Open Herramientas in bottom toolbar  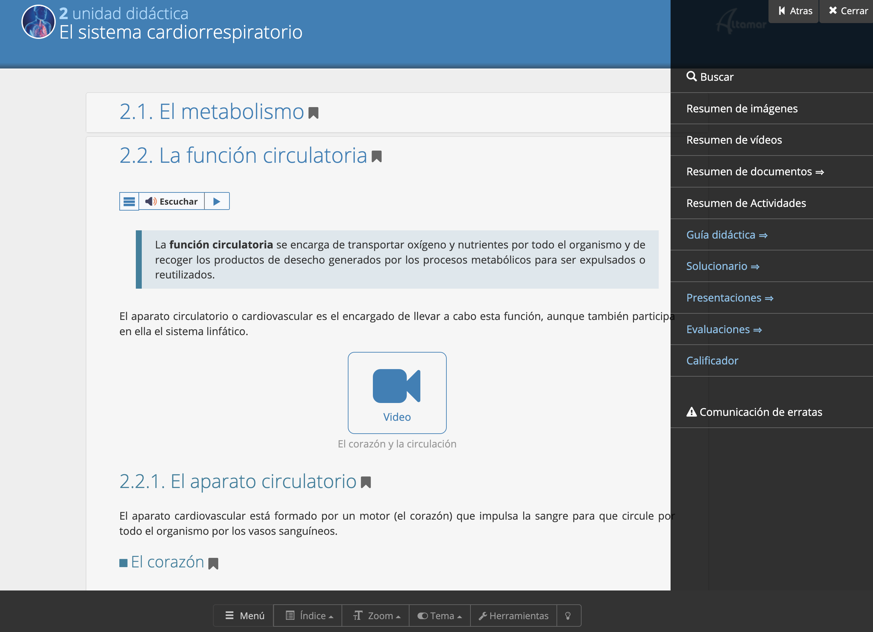(514, 616)
